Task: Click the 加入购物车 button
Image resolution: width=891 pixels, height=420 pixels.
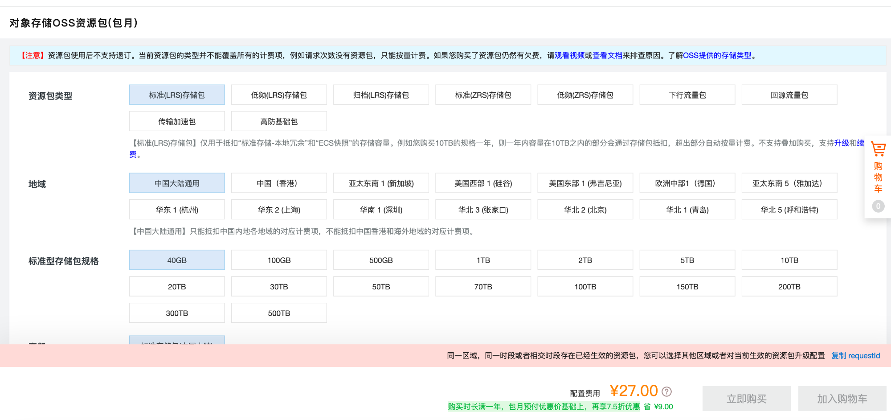Action: [842, 399]
